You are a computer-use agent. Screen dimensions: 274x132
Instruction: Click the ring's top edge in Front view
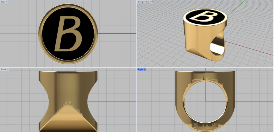click(68, 72)
